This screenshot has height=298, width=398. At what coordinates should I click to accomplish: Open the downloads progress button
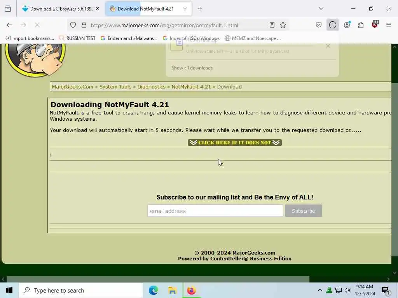pyautogui.click(x=333, y=25)
